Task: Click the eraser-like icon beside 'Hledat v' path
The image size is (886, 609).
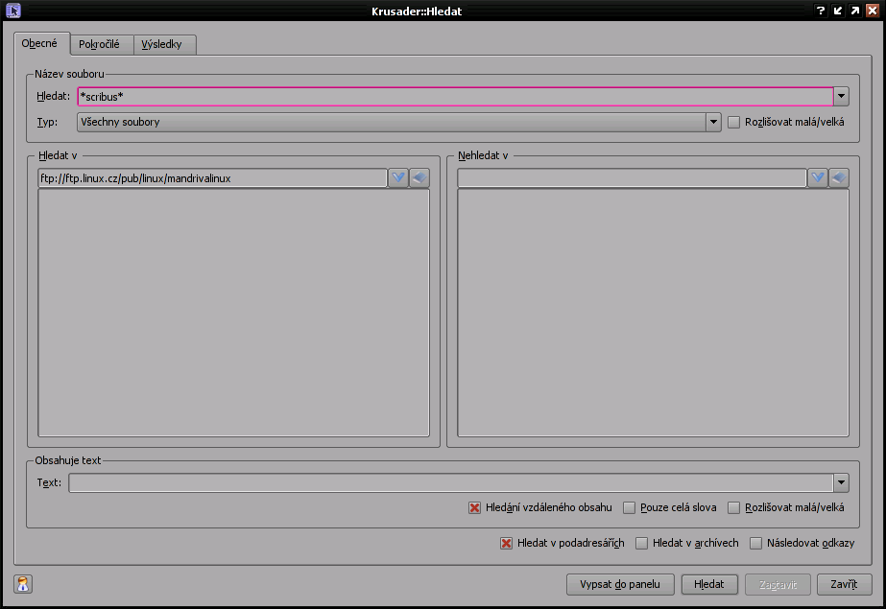Action: click(x=419, y=178)
